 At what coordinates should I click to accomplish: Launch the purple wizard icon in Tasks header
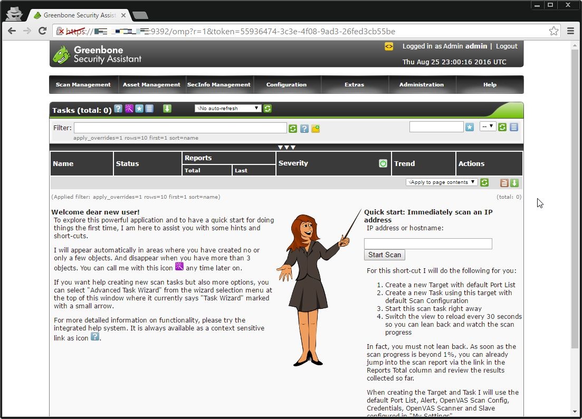point(129,109)
